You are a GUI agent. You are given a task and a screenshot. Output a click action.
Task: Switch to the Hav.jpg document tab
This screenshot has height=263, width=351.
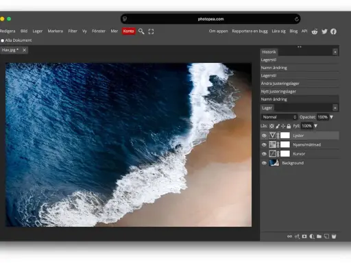click(10, 50)
